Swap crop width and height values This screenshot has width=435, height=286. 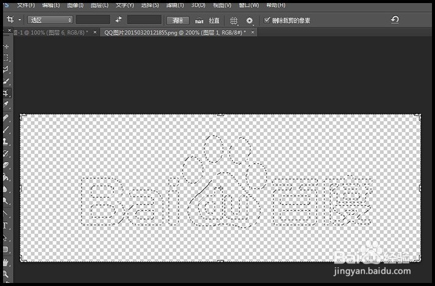(119, 19)
